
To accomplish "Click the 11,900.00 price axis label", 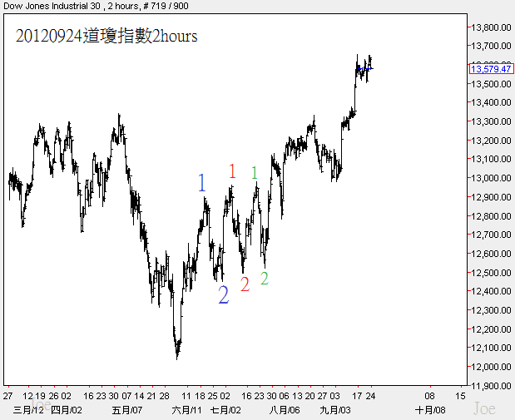I will (x=491, y=386).
